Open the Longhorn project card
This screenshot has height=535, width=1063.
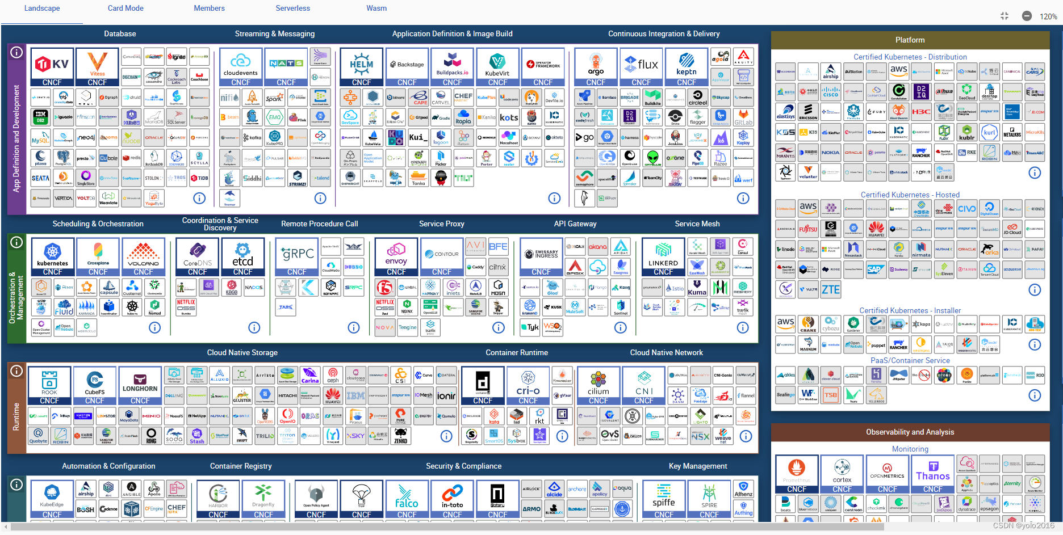point(140,386)
